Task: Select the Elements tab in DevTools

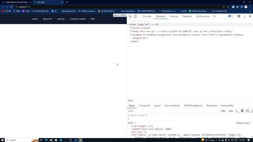Action: (160, 16)
